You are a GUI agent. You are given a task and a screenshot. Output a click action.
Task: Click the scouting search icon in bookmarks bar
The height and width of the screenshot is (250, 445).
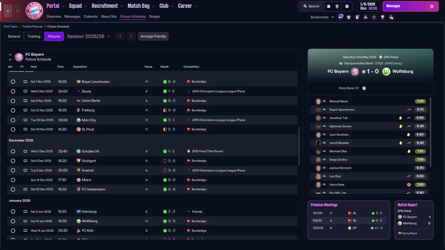click(365, 17)
